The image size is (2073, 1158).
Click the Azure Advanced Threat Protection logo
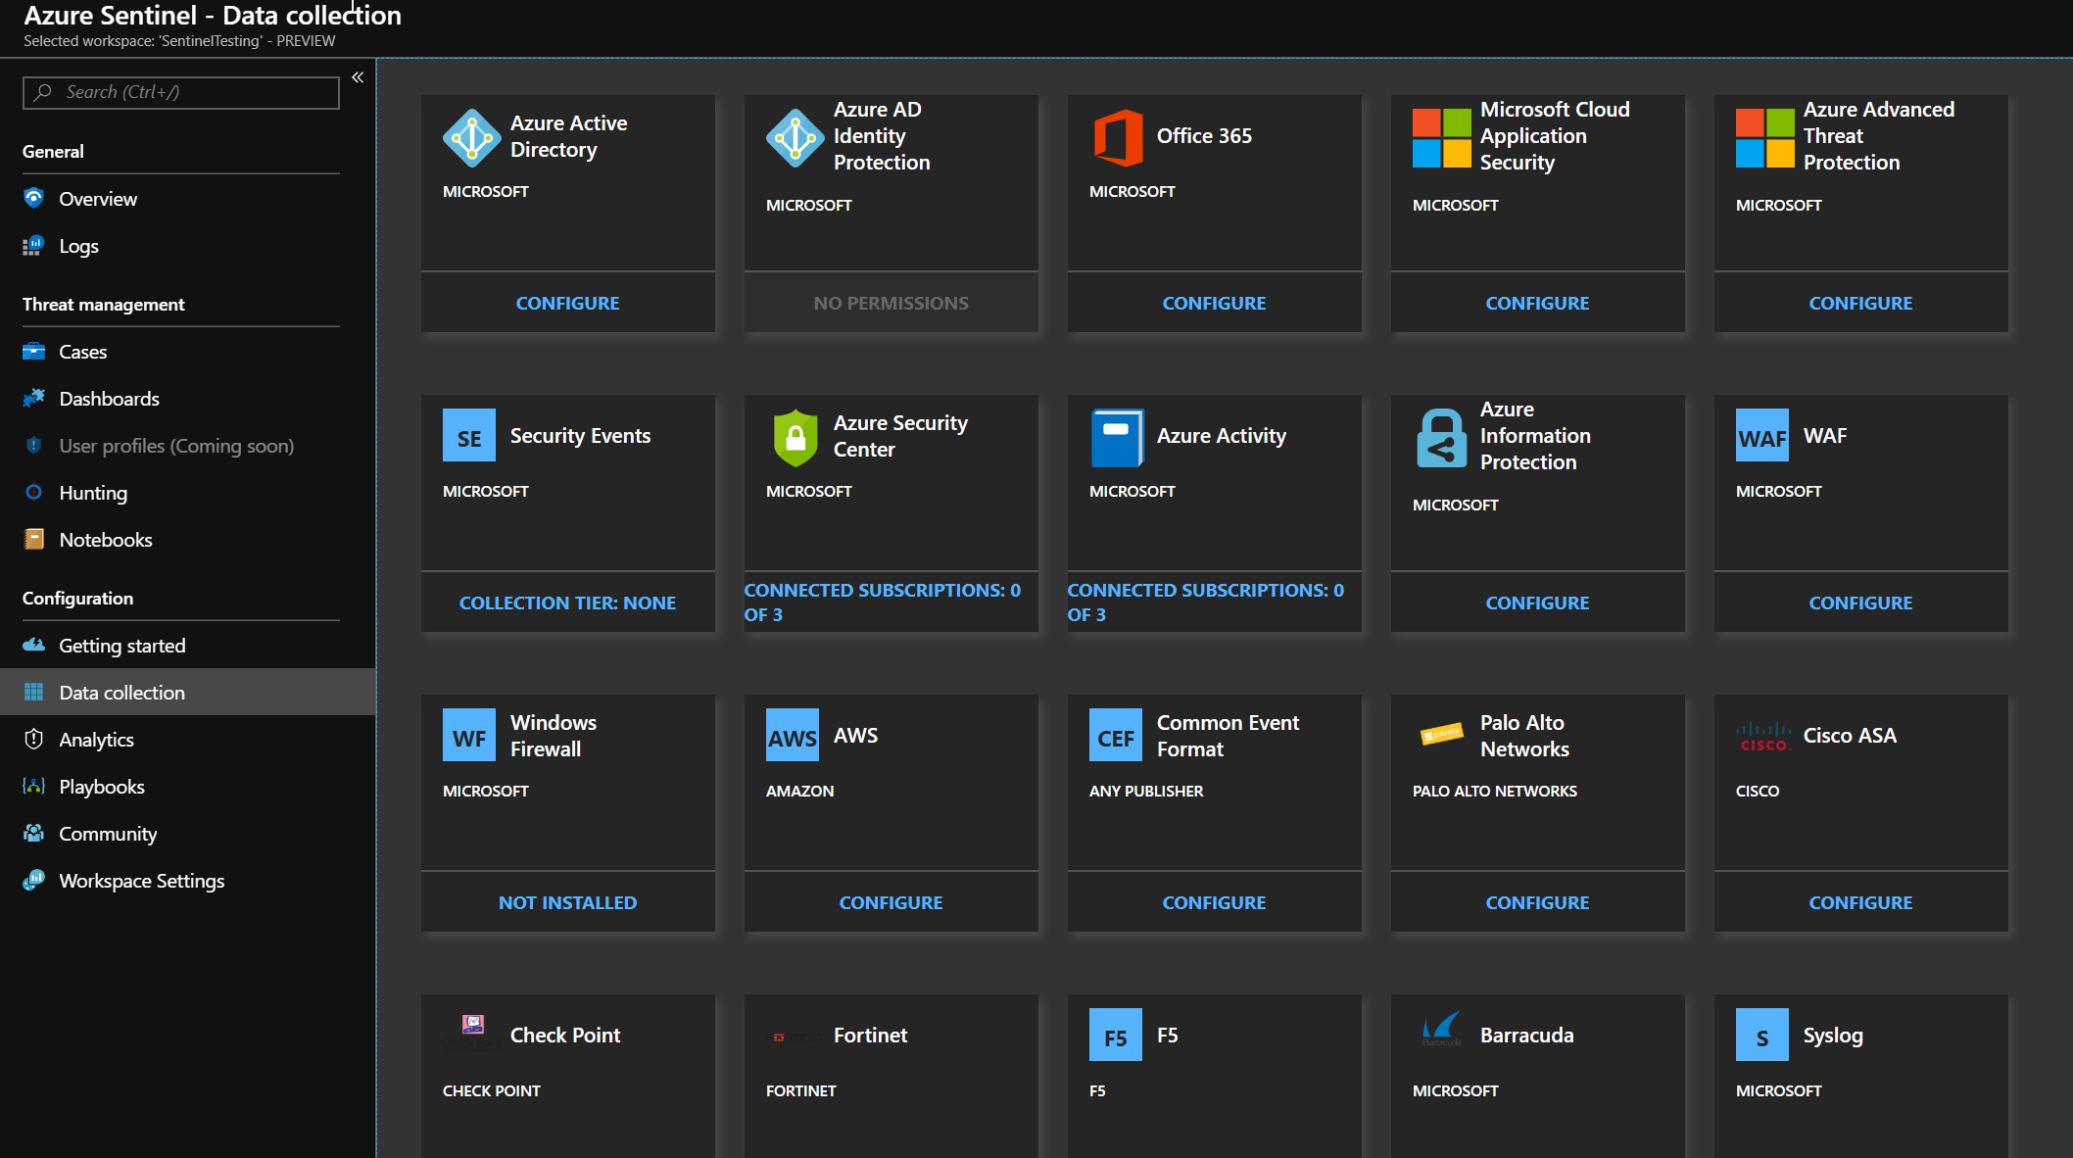tap(1764, 137)
